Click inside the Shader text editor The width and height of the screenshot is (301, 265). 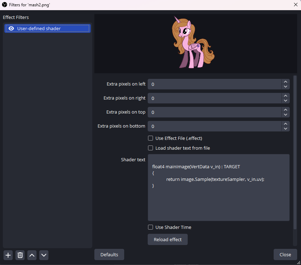click(x=219, y=188)
